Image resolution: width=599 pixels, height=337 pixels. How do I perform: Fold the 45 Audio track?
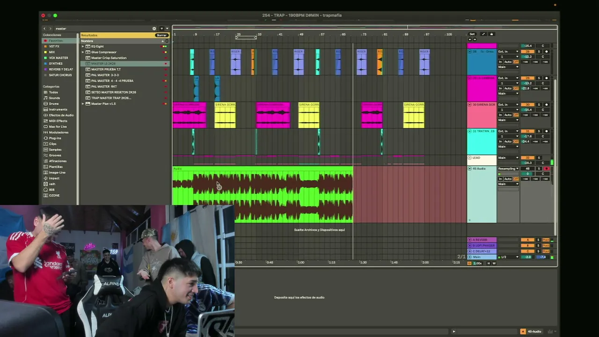470,168
